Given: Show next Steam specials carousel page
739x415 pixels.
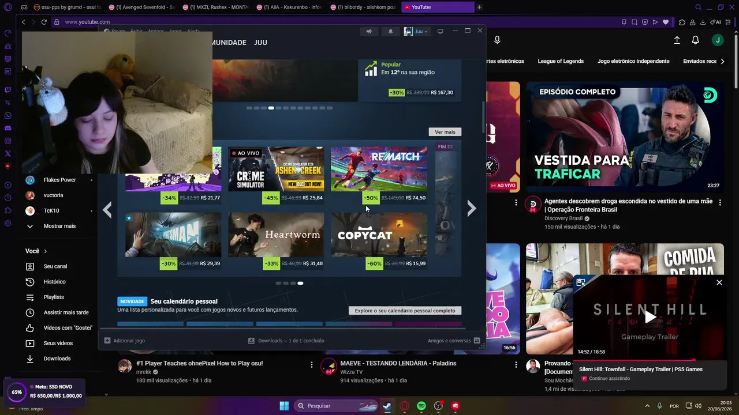Looking at the screenshot, I should click(472, 209).
